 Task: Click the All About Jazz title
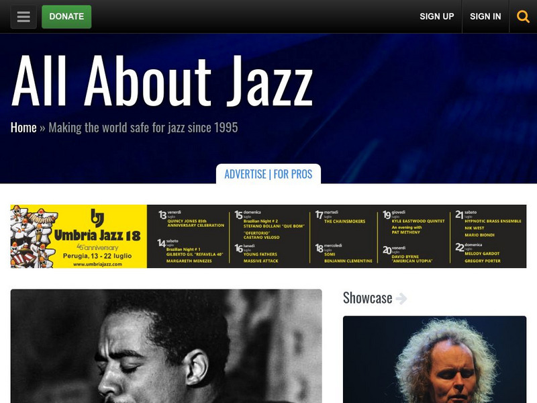(162, 81)
